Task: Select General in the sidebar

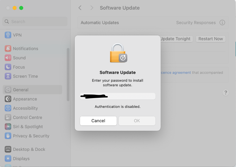Action: click(x=21, y=90)
